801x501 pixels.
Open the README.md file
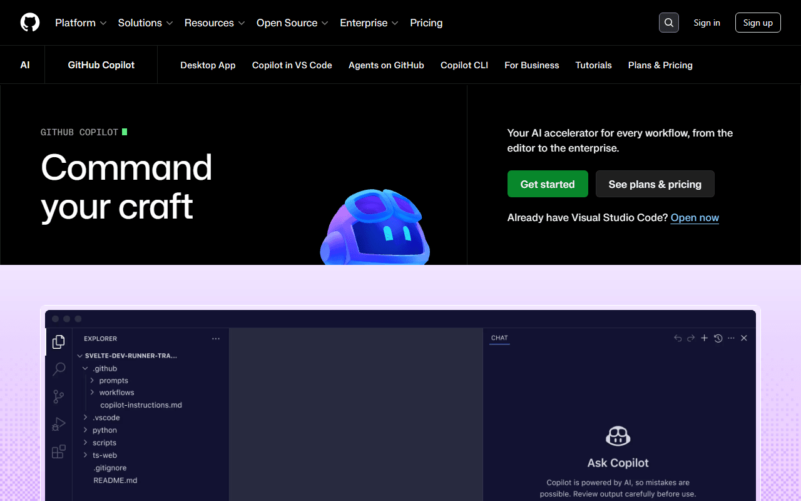(115, 480)
